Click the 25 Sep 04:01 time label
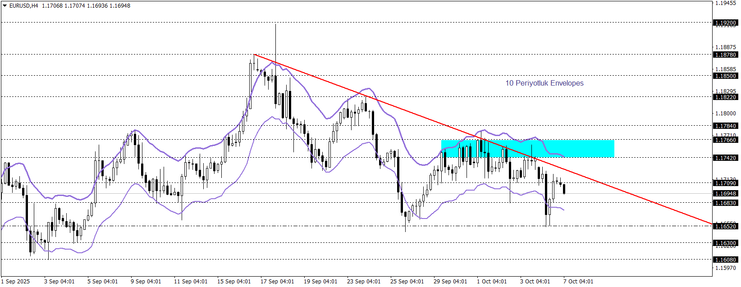 click(407, 282)
